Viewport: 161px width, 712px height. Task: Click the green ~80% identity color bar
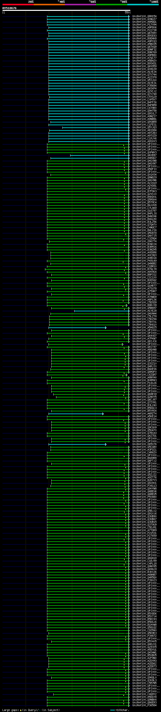click(x=112, y=5)
